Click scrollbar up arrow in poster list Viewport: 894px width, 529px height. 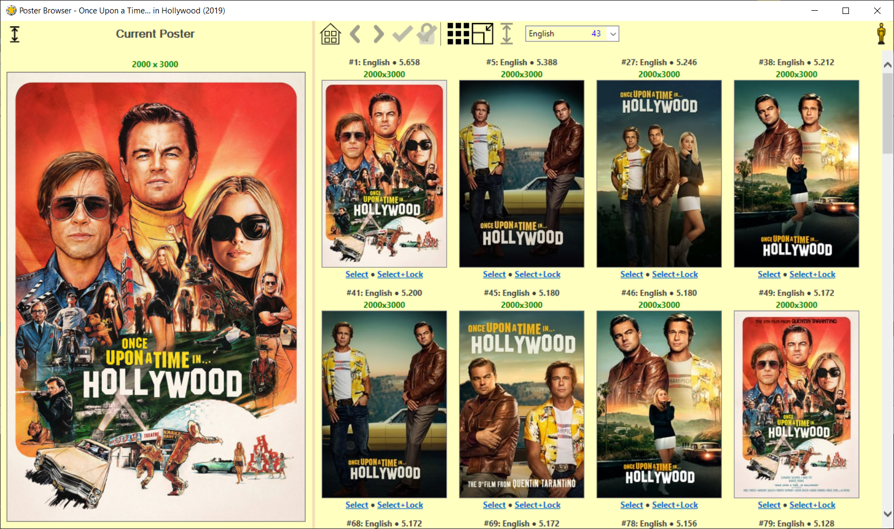tap(888, 65)
